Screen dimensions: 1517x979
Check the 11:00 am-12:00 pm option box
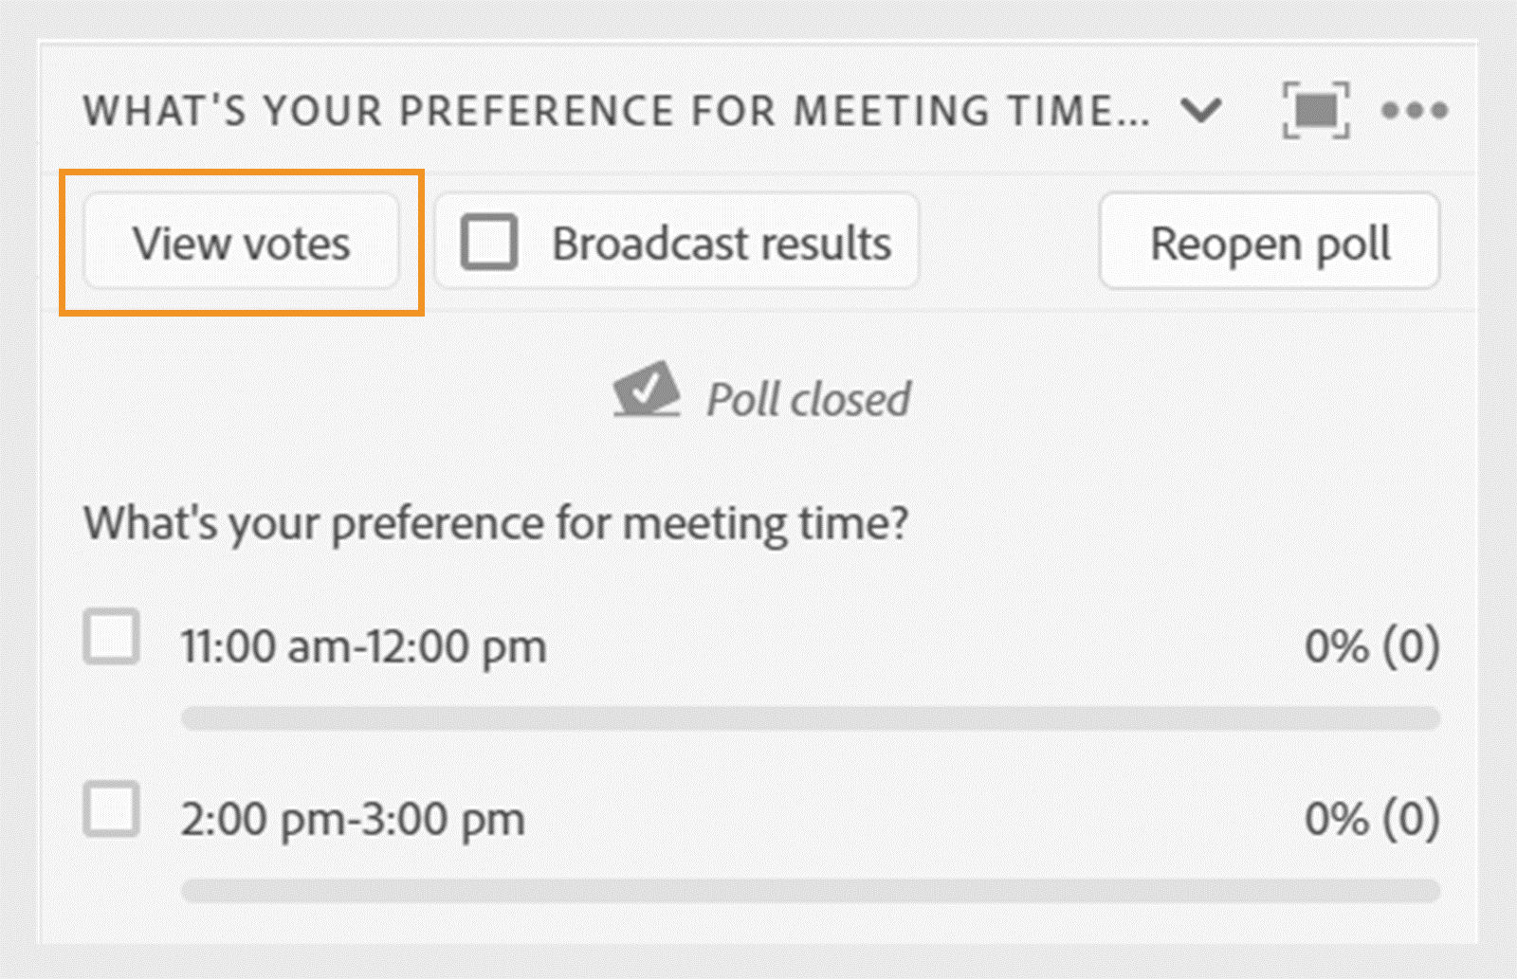112,636
